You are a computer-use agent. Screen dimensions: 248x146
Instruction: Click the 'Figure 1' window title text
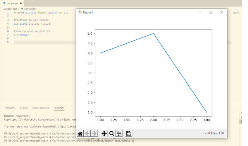click(x=88, y=12)
